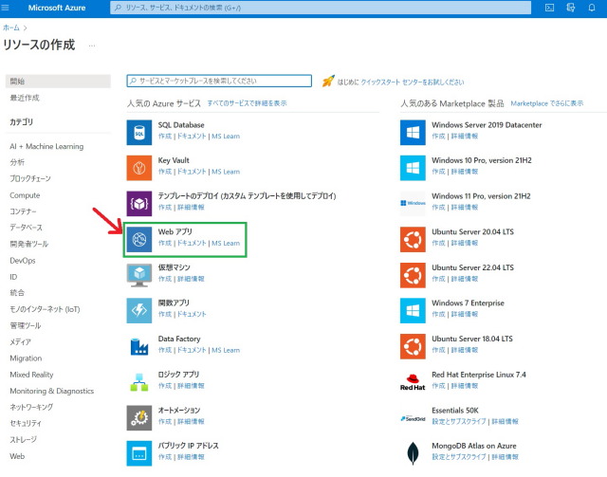Select the ストレージ category
Viewport: 607px width, 477px height.
[x=23, y=439]
